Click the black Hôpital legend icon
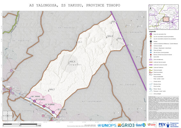Image resolution: width=181 pixels, height=128 pixels. [151, 42]
